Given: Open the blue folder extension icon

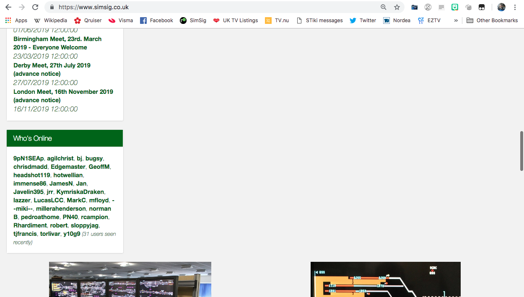Looking at the screenshot, I should (414, 7).
